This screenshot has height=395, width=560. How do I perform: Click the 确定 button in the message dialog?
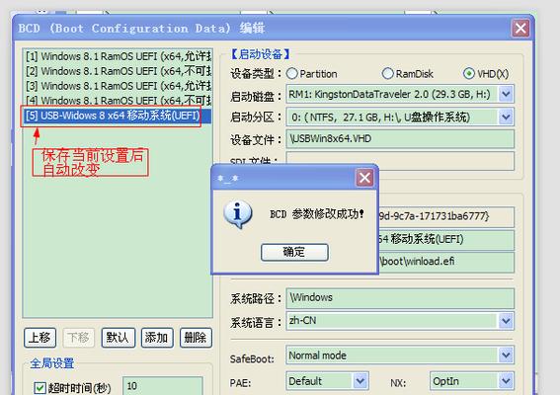(x=294, y=252)
